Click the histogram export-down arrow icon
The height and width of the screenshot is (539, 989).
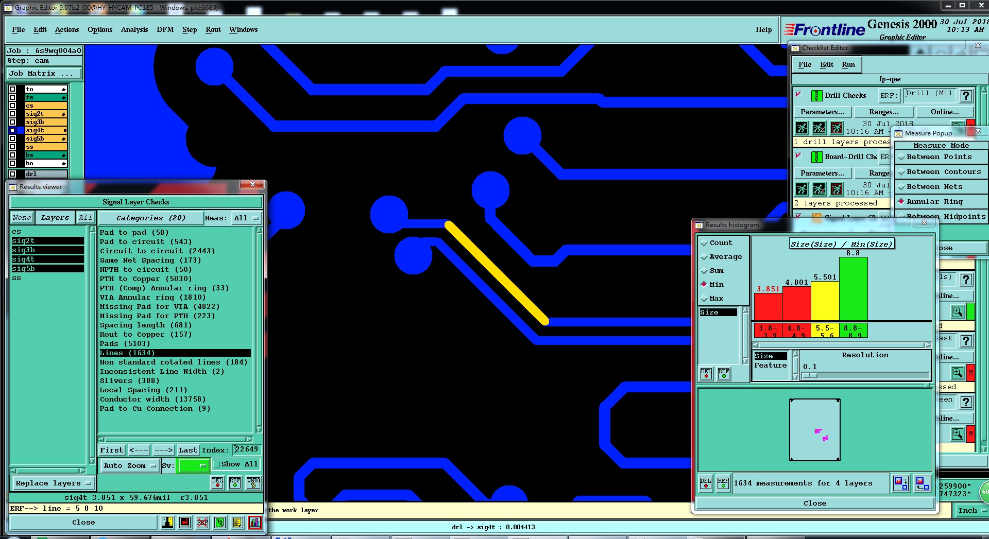tap(901, 483)
